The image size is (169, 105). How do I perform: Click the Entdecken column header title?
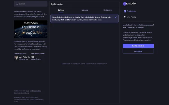coord(59,4)
